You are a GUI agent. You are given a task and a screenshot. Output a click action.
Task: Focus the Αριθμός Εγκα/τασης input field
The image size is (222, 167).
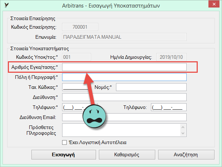click(124, 67)
